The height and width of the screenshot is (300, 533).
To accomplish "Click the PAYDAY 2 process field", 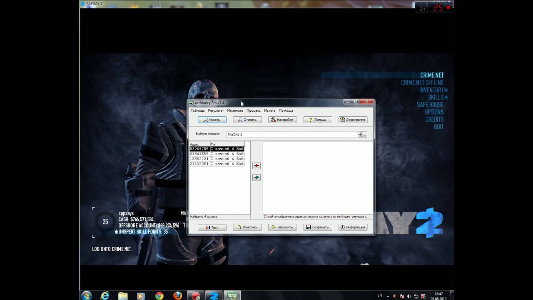I will [292, 135].
